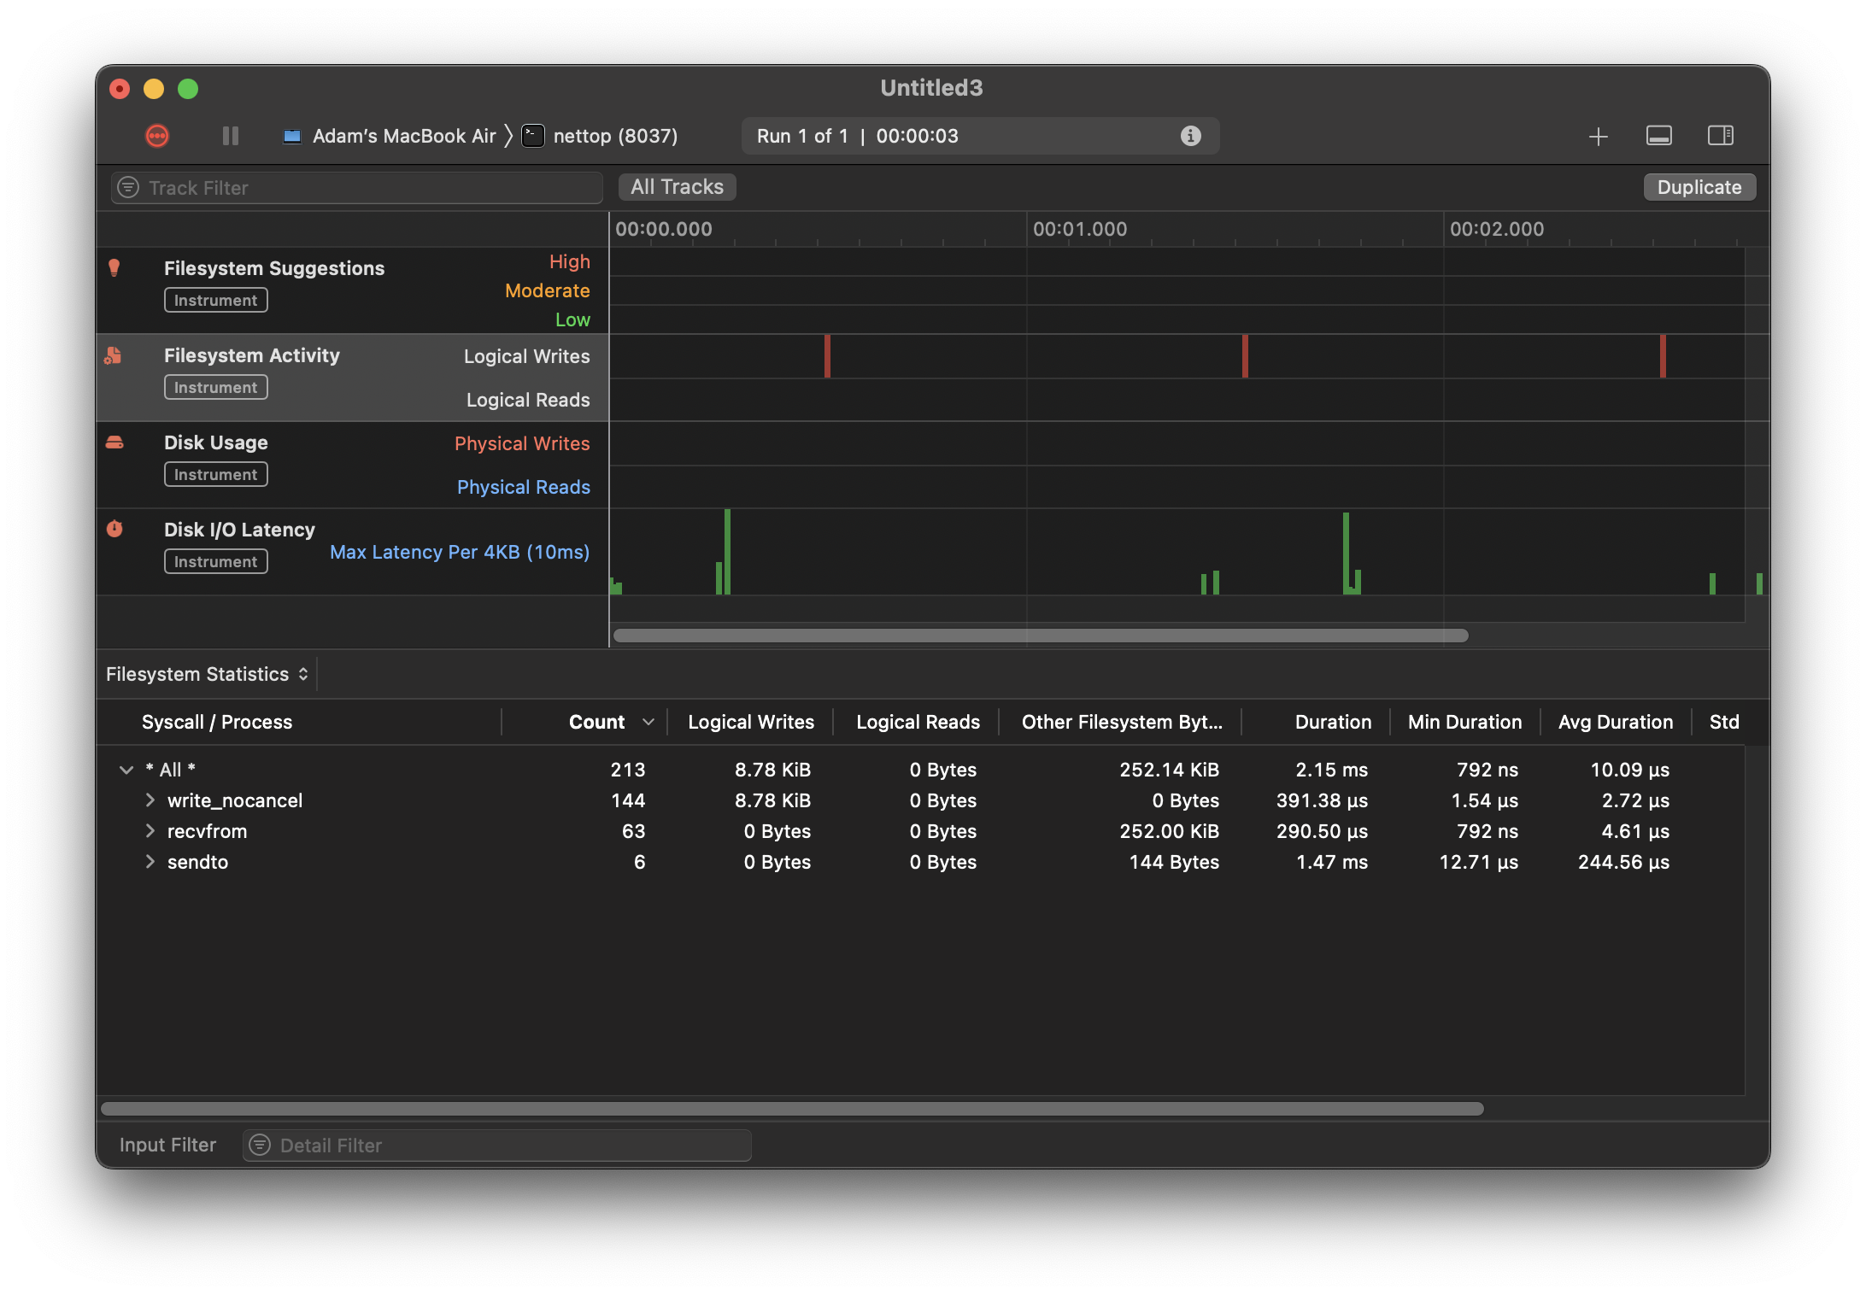Click Instrument badge under Filesystem Activity
Screen dimensions: 1866x1295
[216, 387]
